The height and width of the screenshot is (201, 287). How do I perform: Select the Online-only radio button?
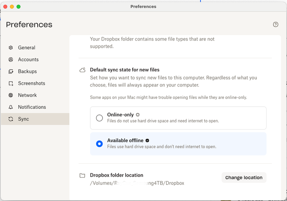pyautogui.click(x=99, y=118)
